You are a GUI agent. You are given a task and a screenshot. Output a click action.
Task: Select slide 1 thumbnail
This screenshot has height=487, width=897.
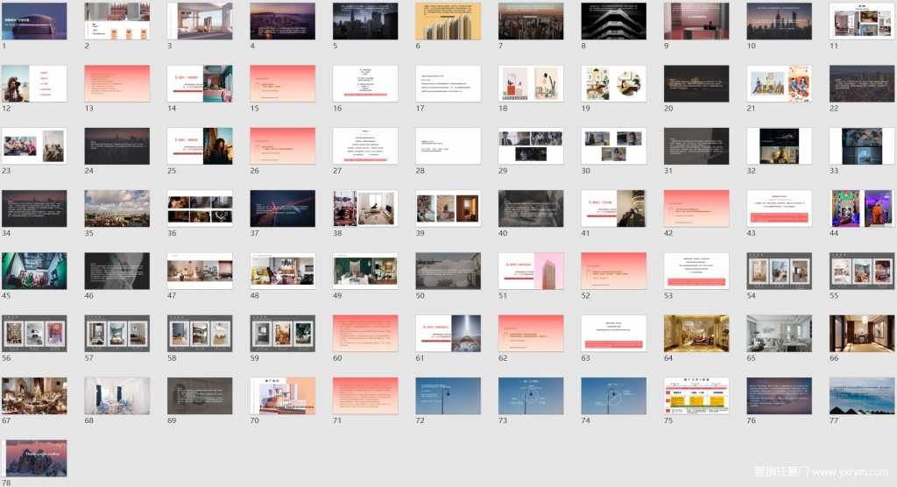[x=34, y=21]
